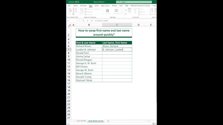
Task: Open the Sort dialog icon
Action: click(x=130, y=11)
